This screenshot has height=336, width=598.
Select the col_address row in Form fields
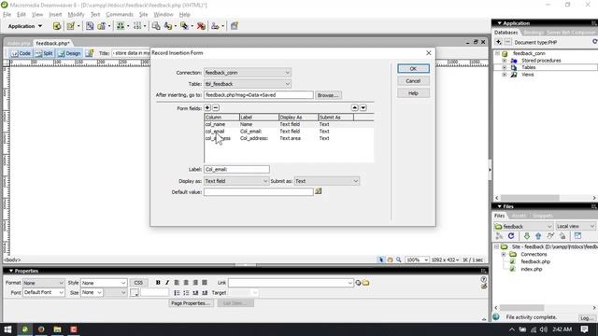[x=289, y=138]
